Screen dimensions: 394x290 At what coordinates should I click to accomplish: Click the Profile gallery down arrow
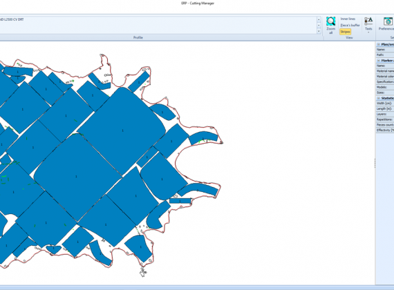tap(319, 26)
